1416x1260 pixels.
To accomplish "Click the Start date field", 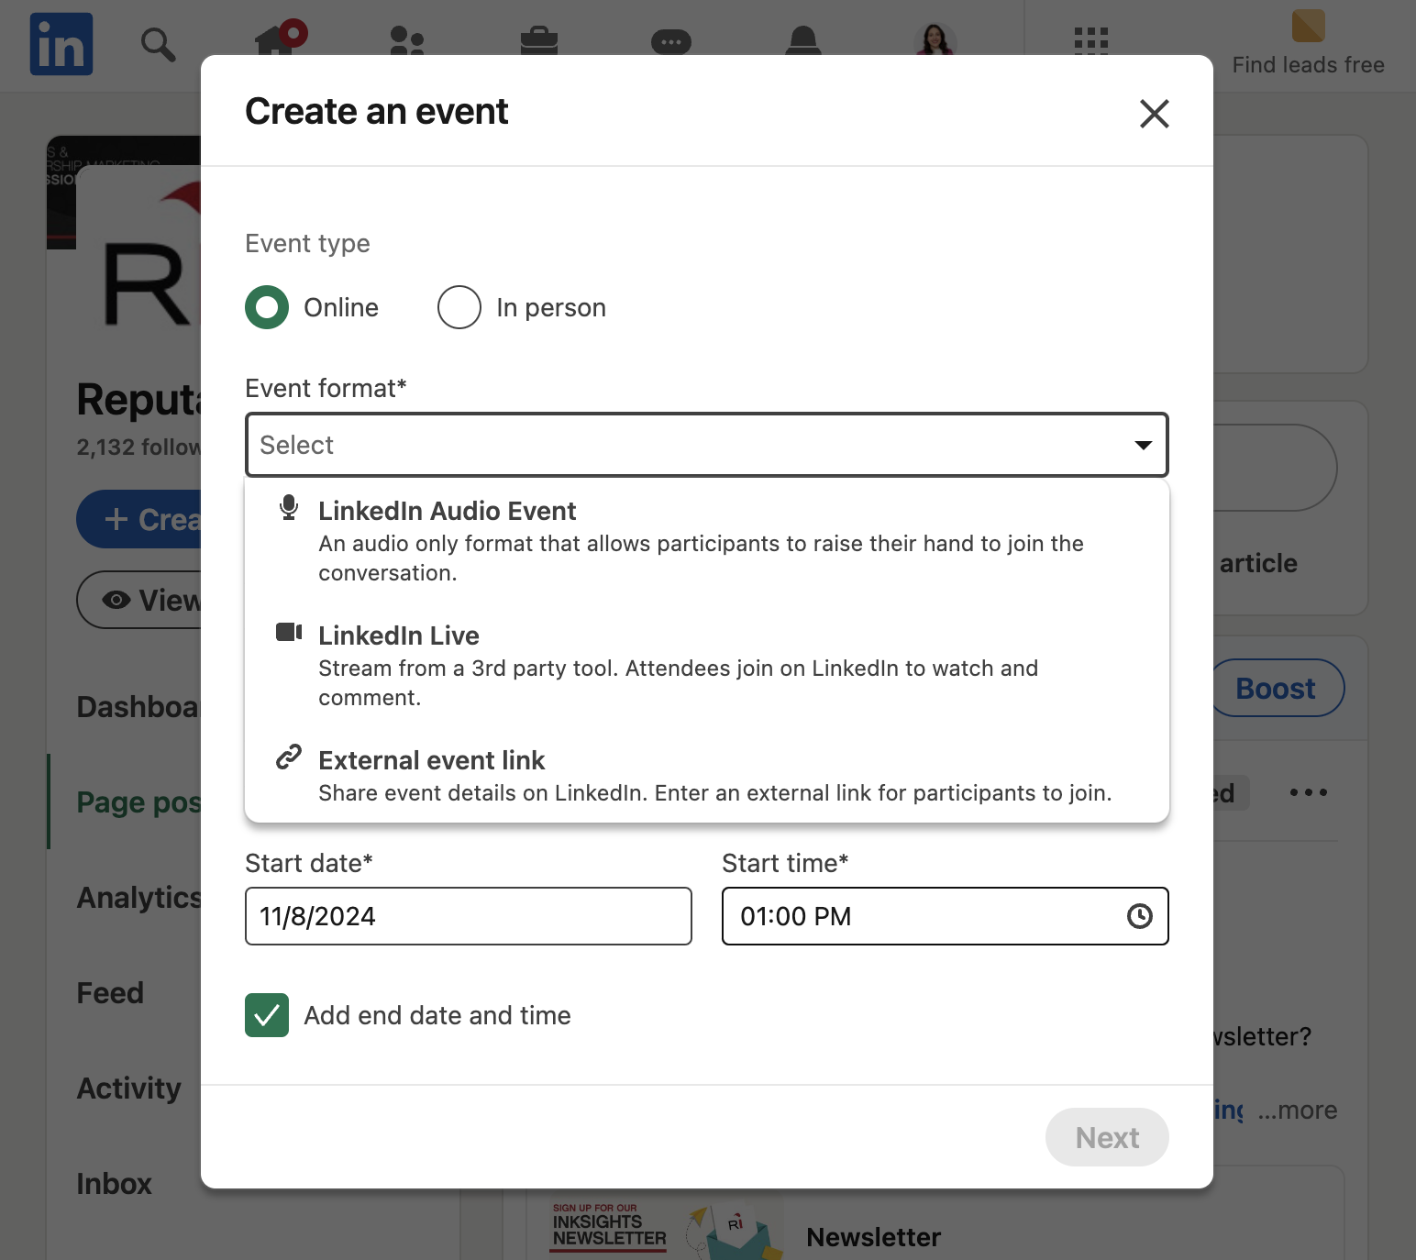I will coord(469,916).
